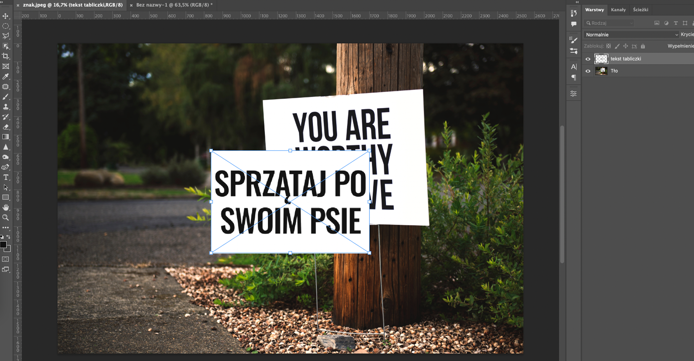694x361 pixels.
Task: Lock all layer attributes padlock
Action: (x=643, y=46)
